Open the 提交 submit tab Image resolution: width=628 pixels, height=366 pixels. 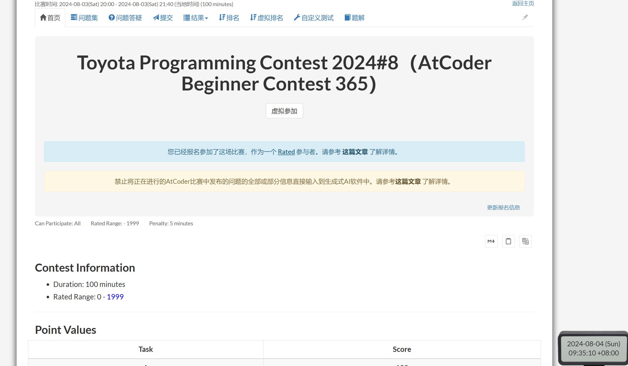[163, 18]
